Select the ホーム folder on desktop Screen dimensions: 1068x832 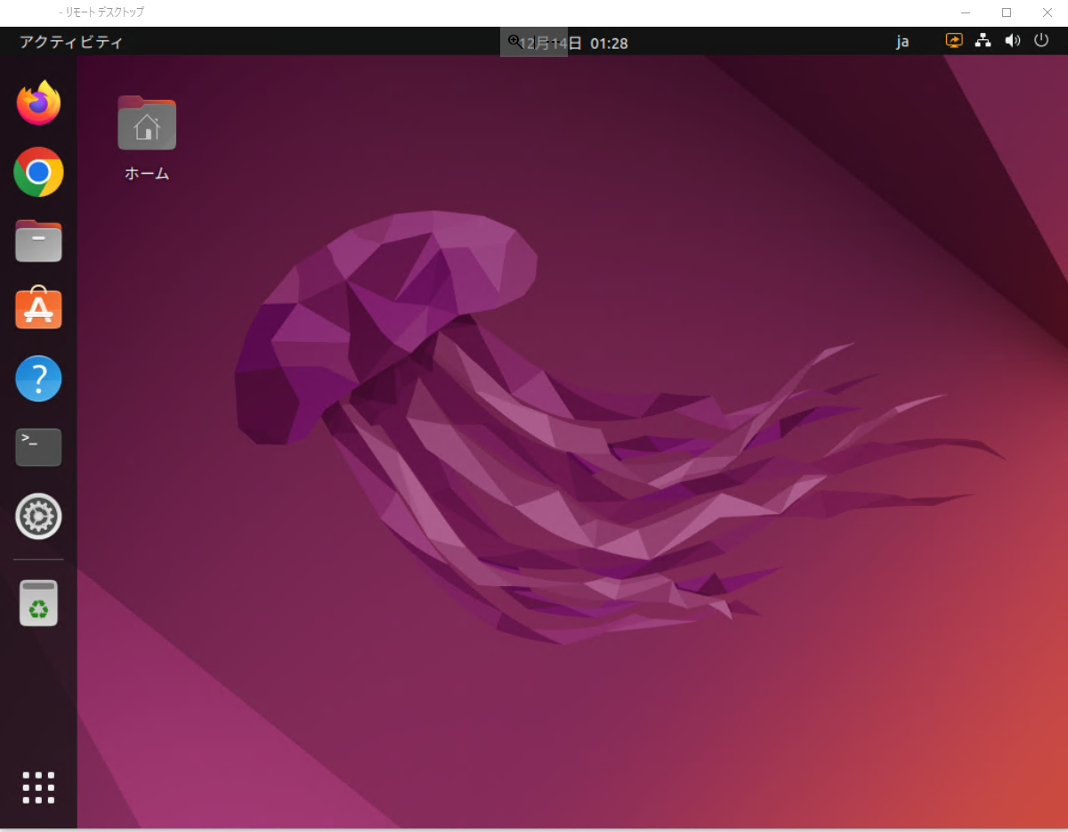pos(147,138)
